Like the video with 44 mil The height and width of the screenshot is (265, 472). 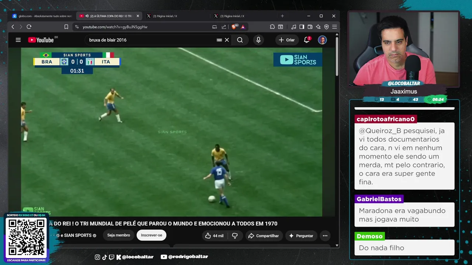215,236
